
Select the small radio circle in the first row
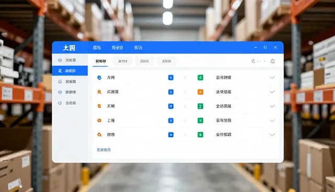click(x=185, y=78)
